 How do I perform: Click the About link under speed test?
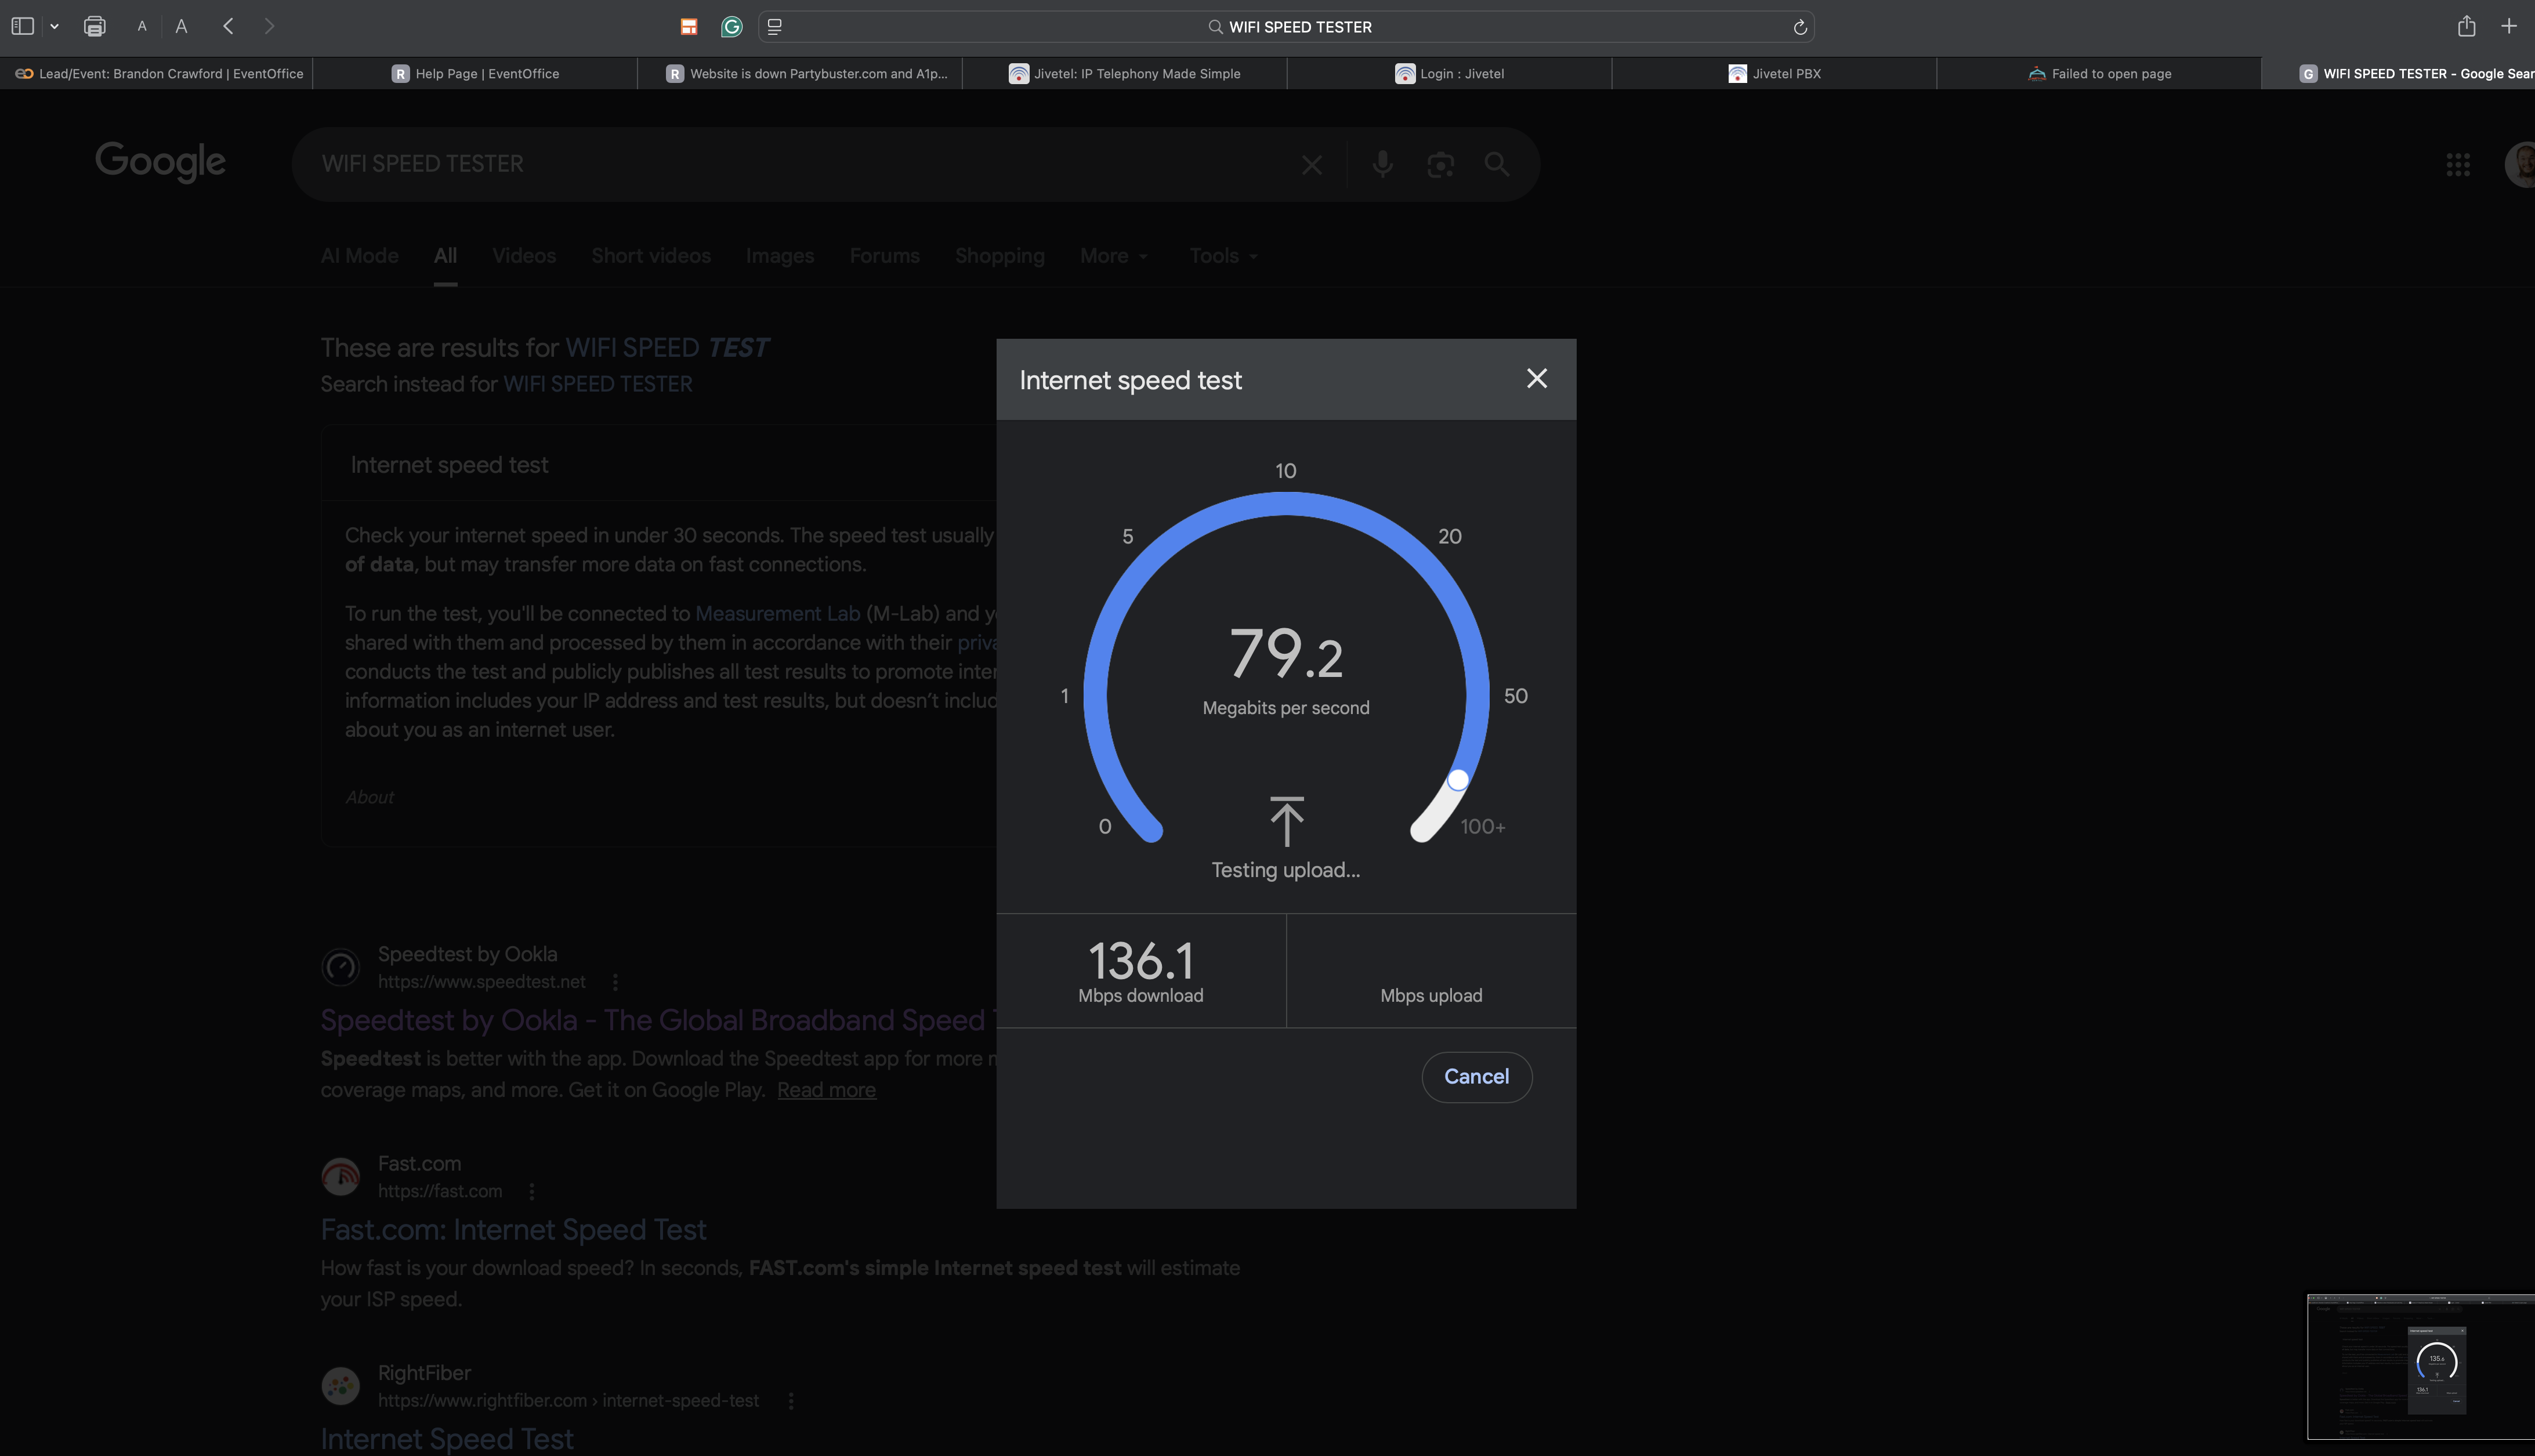pos(369,797)
